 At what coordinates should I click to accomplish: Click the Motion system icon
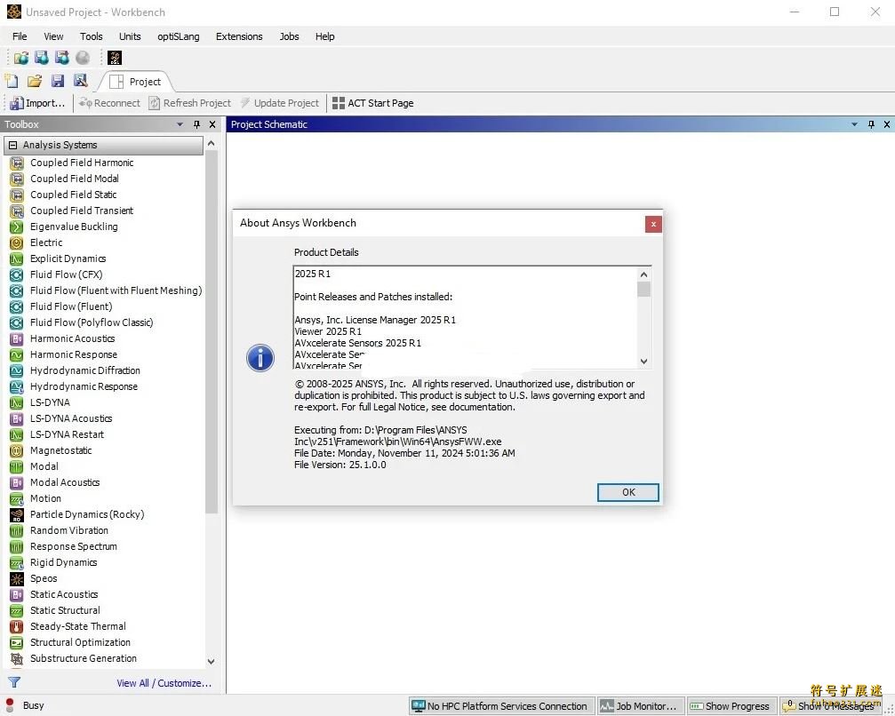point(17,498)
